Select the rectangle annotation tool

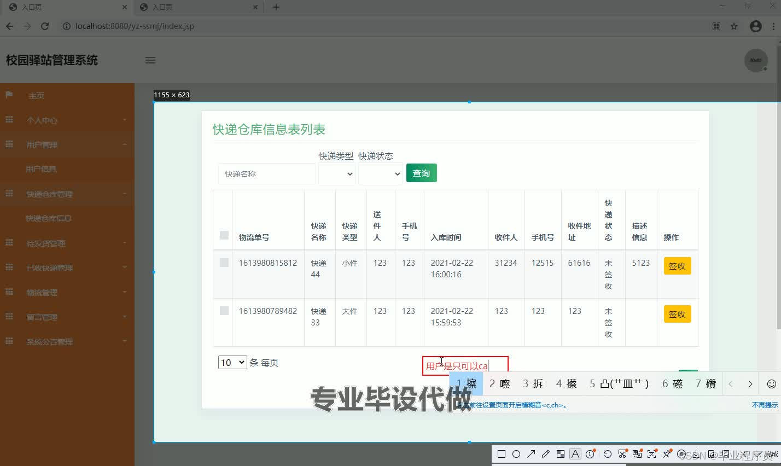(501, 454)
